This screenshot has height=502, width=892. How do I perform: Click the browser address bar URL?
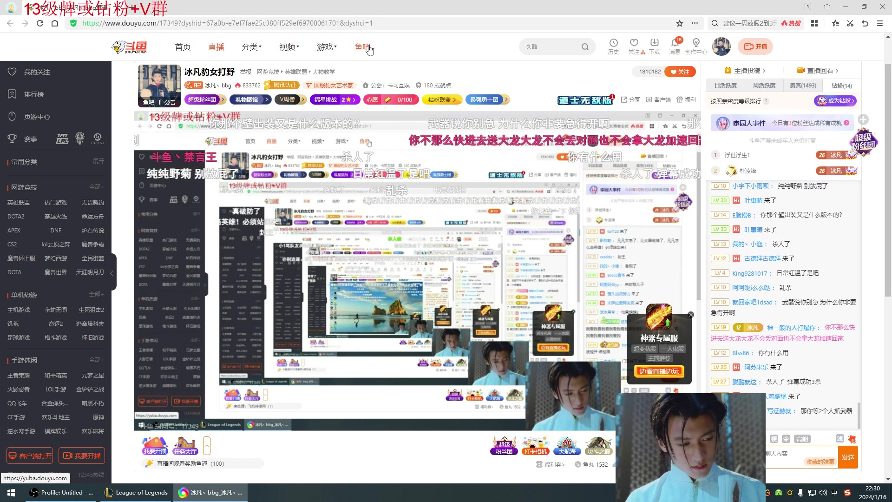[x=227, y=23]
